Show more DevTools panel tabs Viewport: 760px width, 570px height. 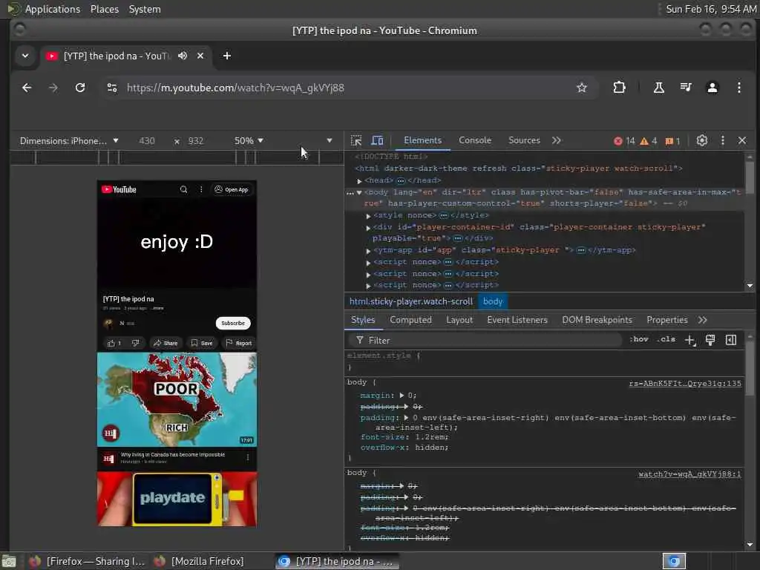click(557, 140)
